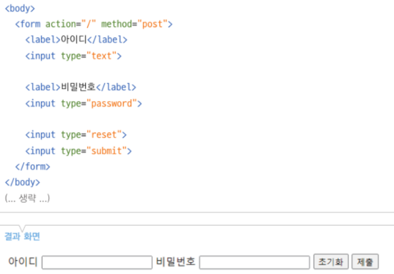Click the 제출 submit button
Viewport: 394px width, 274px height.
click(365, 262)
